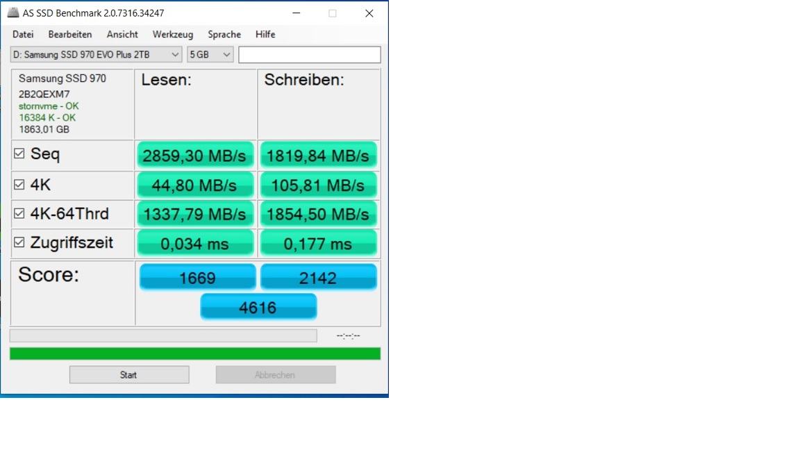Toggle the 4K test checkbox
Image resolution: width=800 pixels, height=450 pixels.
click(19, 184)
